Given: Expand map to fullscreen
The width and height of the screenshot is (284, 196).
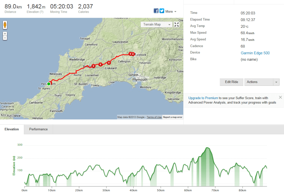Looking at the screenshot, I should [177, 24].
